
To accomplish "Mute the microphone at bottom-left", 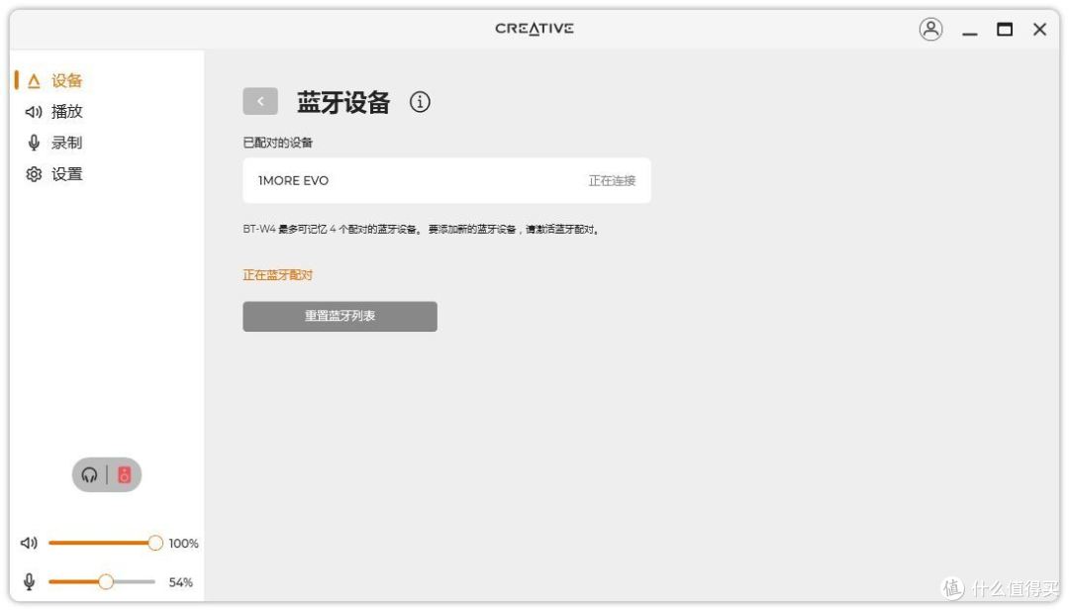I will click(x=29, y=581).
